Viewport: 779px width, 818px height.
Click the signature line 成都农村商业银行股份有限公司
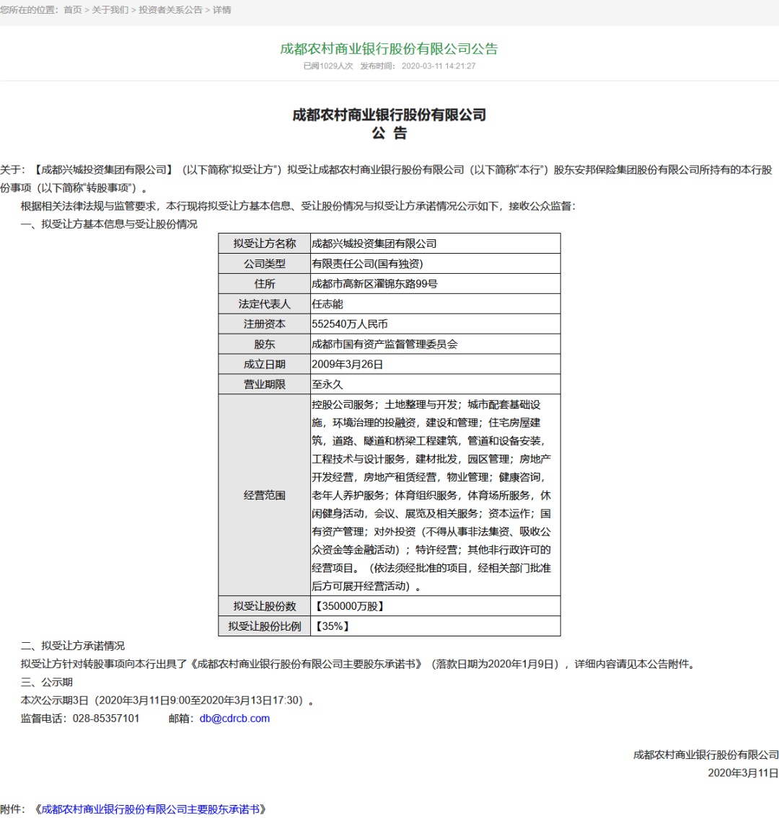click(x=706, y=755)
